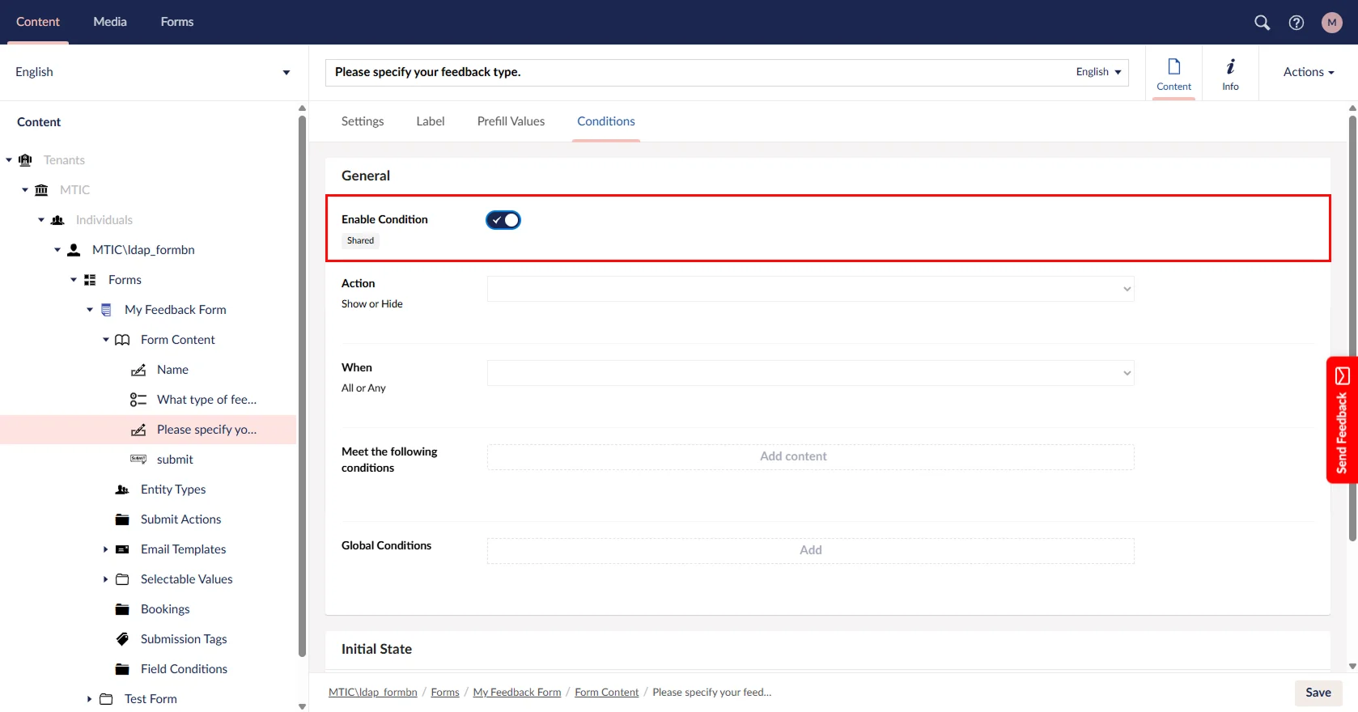
Task: Click the Email Templates icon in tree
Action: (x=122, y=549)
